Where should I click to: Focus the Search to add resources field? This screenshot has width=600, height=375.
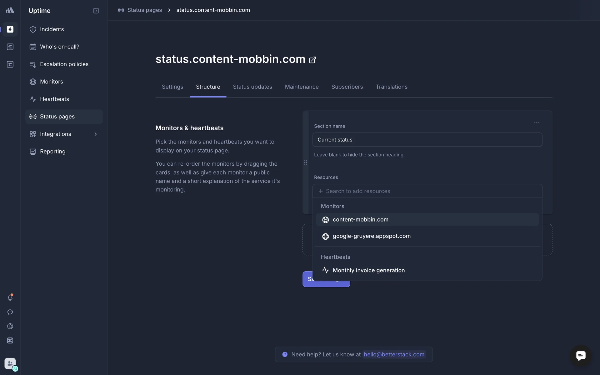pyautogui.click(x=427, y=191)
